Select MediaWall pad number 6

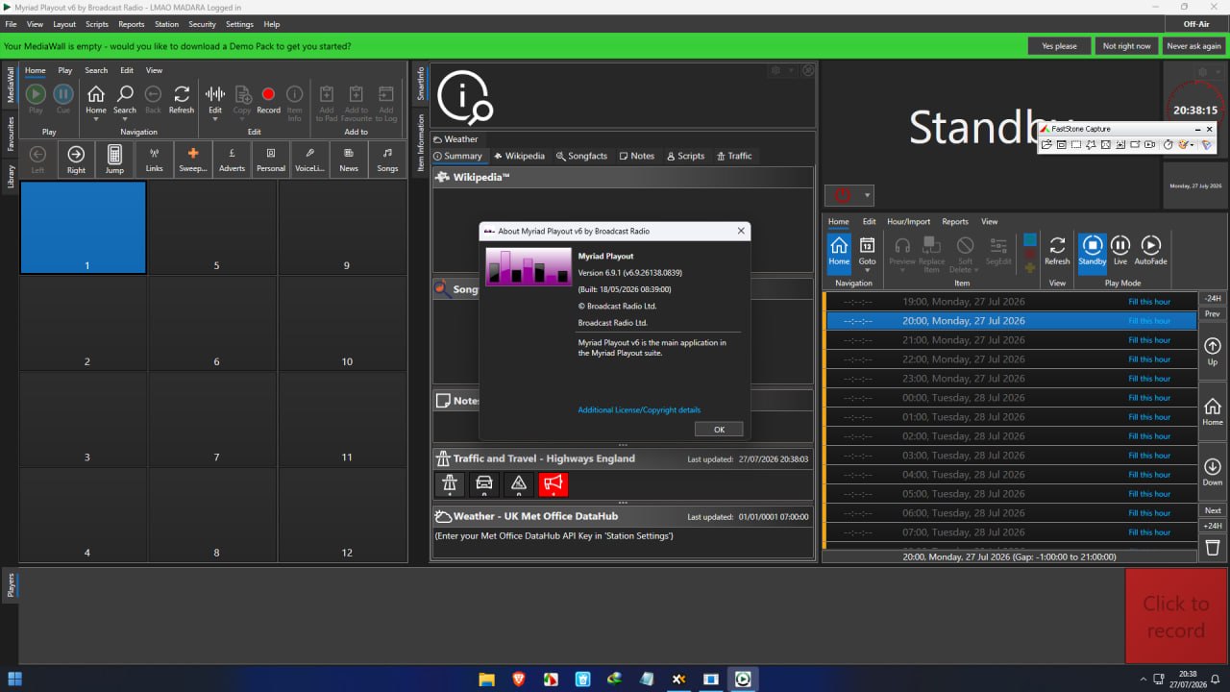tap(213, 323)
